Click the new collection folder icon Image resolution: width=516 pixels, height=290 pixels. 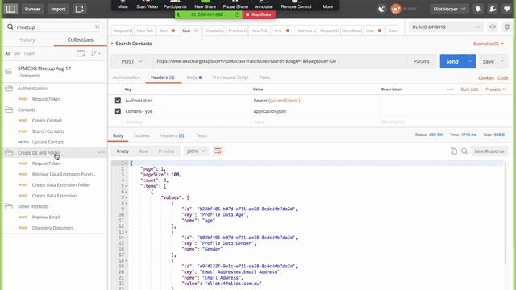(81, 53)
